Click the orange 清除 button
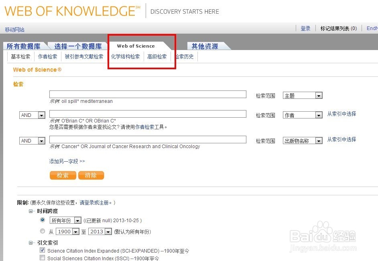 coord(91,175)
